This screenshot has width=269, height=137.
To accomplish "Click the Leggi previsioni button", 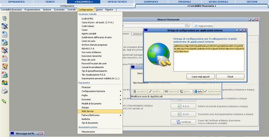I will [203, 26].
